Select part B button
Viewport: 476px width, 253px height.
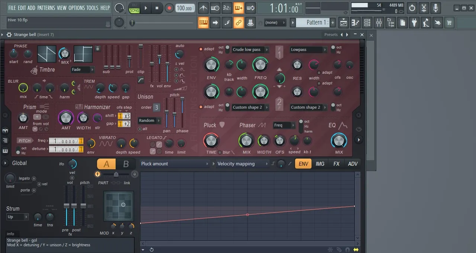[x=126, y=164]
